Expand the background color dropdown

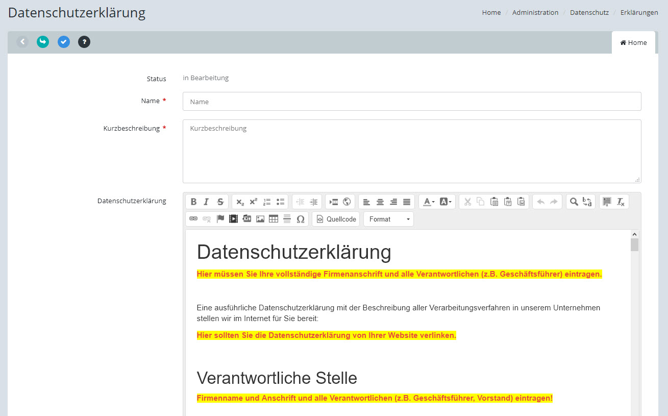coord(446,202)
